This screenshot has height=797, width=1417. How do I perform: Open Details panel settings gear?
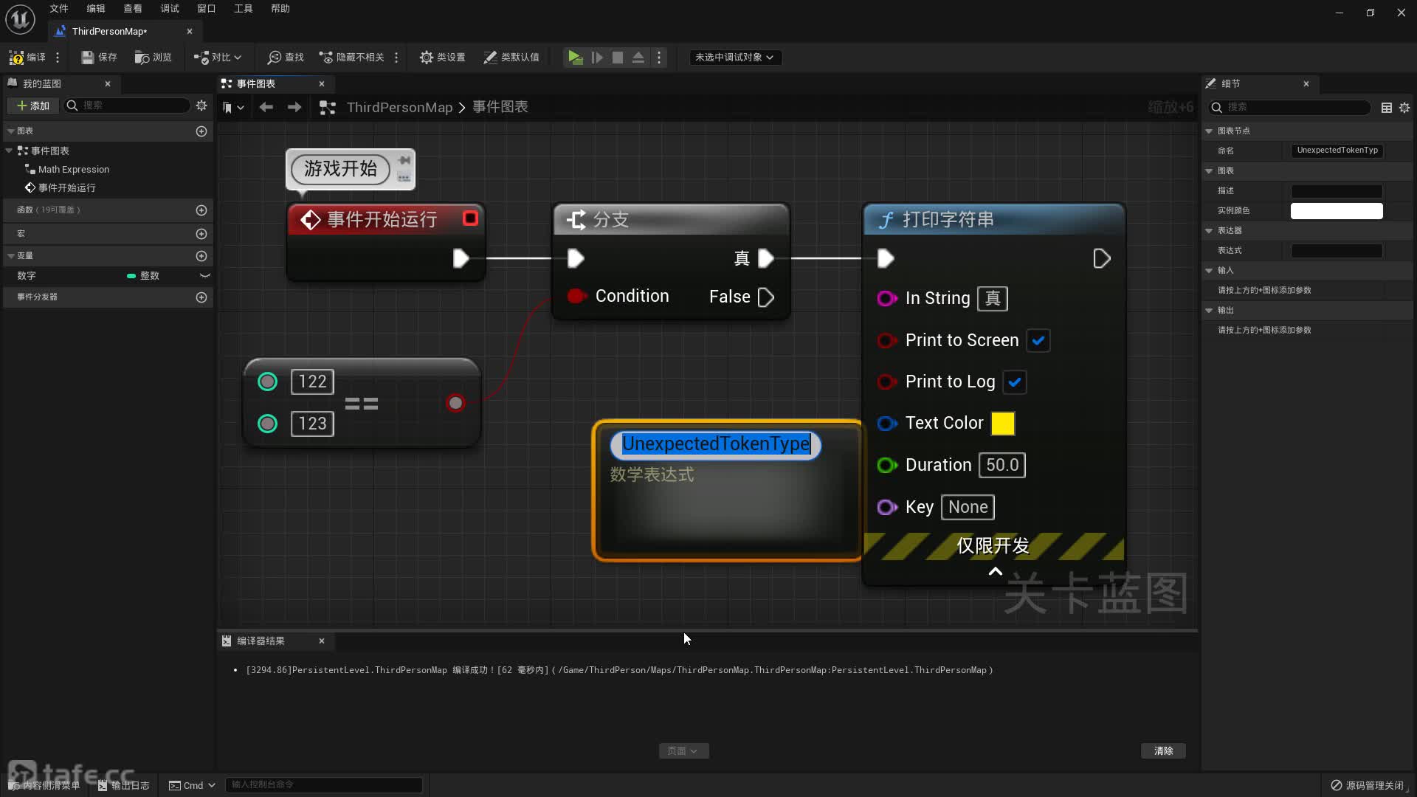(1404, 108)
